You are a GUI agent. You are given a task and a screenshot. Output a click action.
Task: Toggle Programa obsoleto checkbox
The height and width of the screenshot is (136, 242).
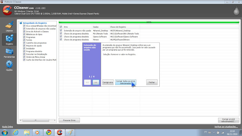pos(24,51)
